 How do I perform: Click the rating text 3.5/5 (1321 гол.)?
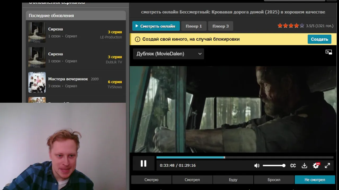(320, 26)
